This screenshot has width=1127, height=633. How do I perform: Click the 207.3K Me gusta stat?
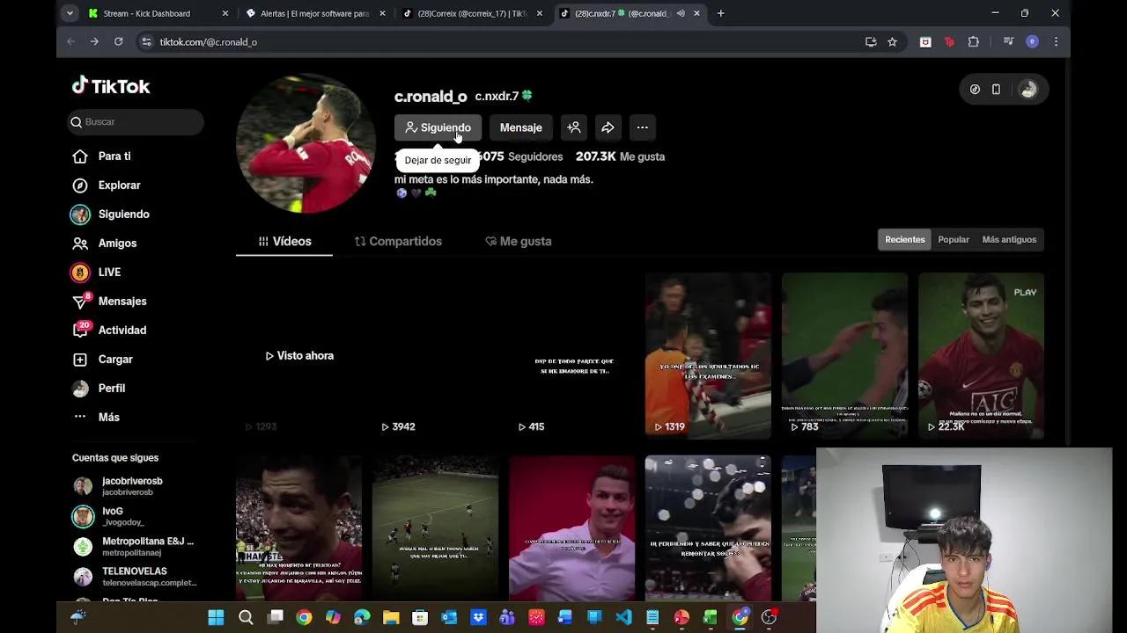tap(620, 156)
